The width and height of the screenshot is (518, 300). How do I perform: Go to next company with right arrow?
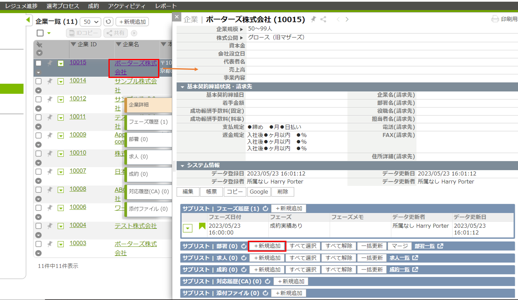[x=347, y=19]
